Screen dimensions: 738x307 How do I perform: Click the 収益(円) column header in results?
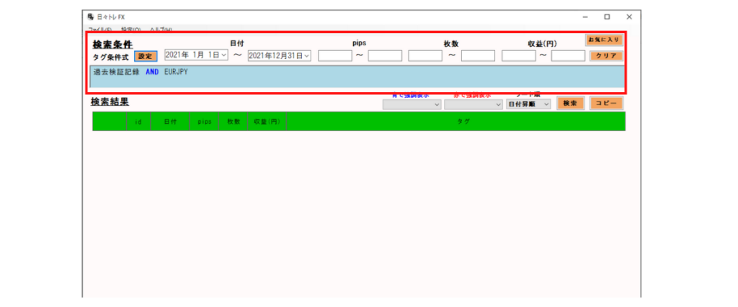267,121
